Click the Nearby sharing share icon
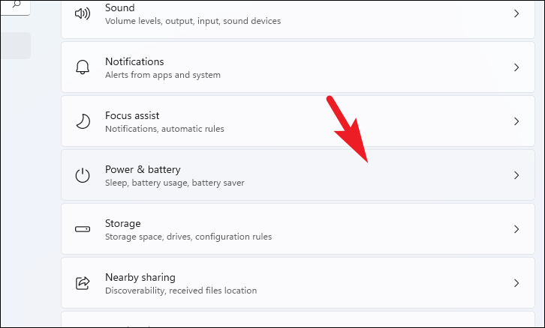Viewport: 545px width, 328px height. pyautogui.click(x=83, y=283)
